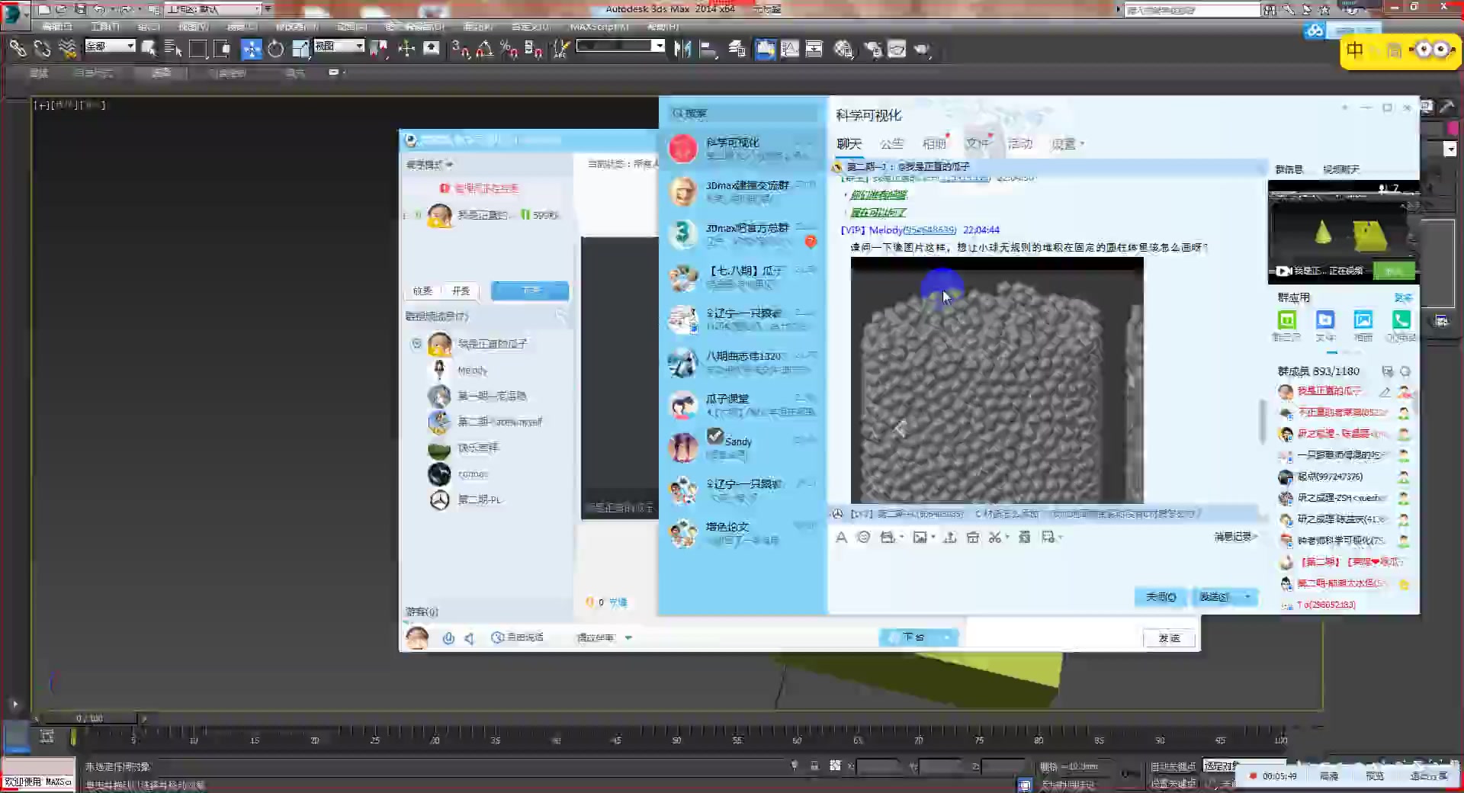The width and height of the screenshot is (1464, 793).
Task: Click 关闭 button in chat window
Action: click(x=1161, y=597)
